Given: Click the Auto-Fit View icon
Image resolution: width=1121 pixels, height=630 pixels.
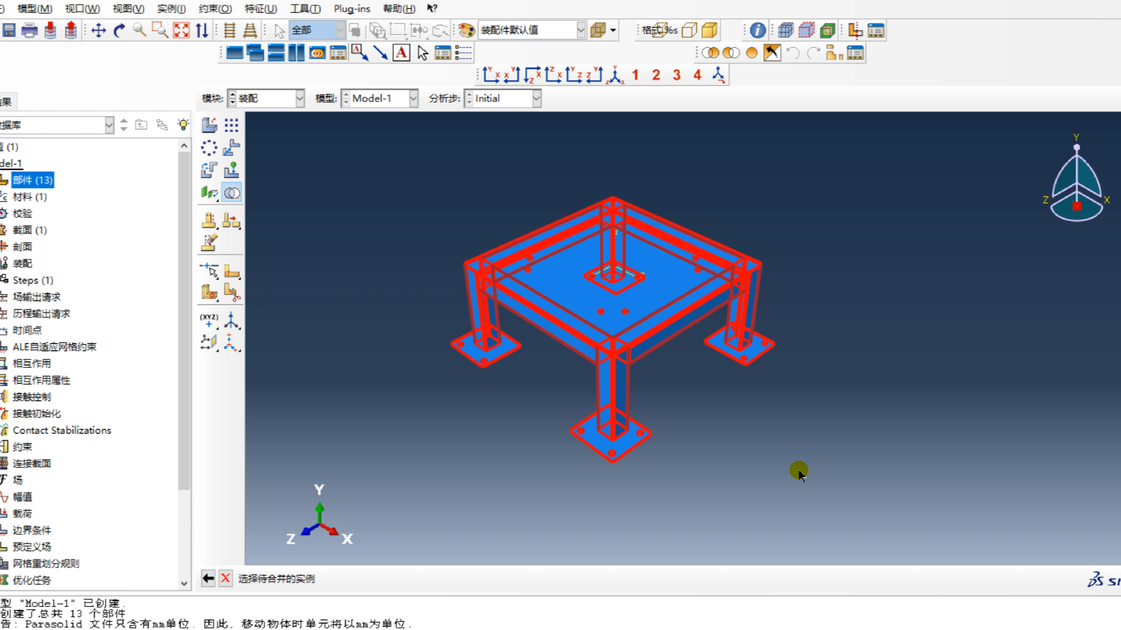Looking at the screenshot, I should coord(182,30).
